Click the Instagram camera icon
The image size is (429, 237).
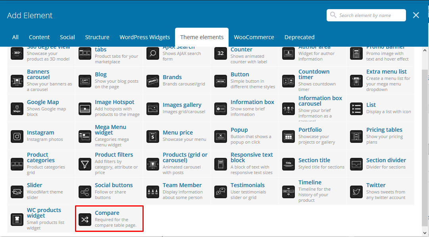pyautogui.click(x=17, y=136)
